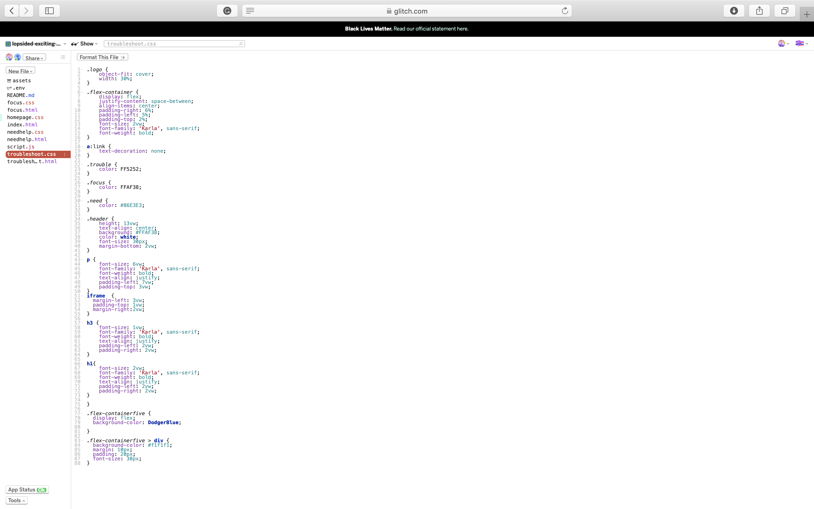Image resolution: width=814 pixels, height=509 pixels.
Task: Toggle the Safari sidebar button
Action: [49, 11]
